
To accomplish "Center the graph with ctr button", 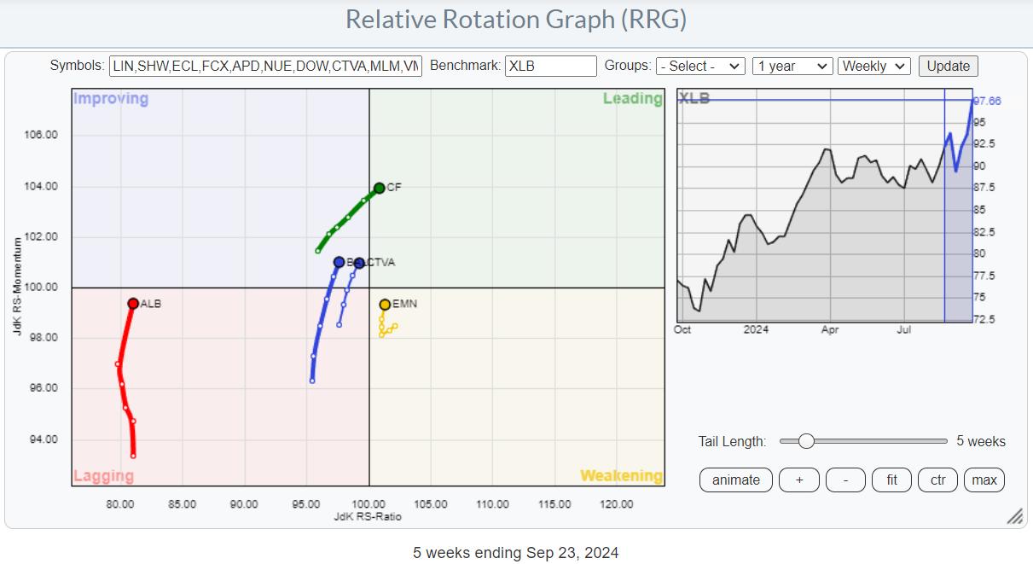I will click(937, 480).
